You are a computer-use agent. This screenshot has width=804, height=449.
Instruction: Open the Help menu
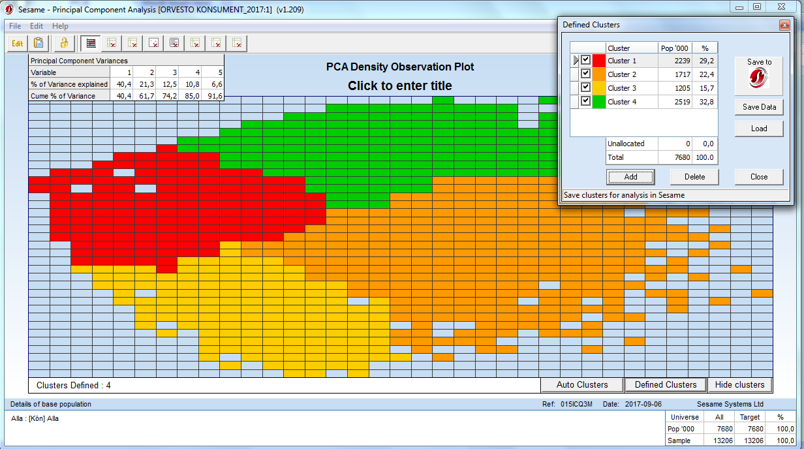(60, 26)
